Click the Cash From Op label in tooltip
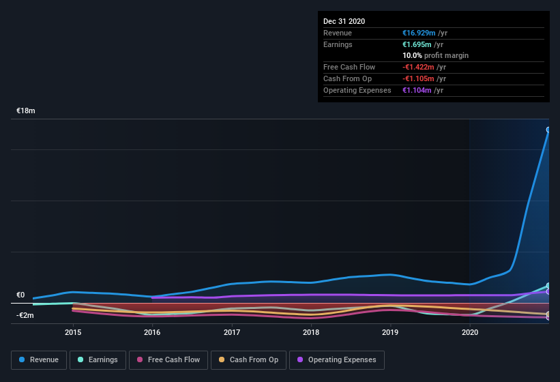 click(x=347, y=78)
